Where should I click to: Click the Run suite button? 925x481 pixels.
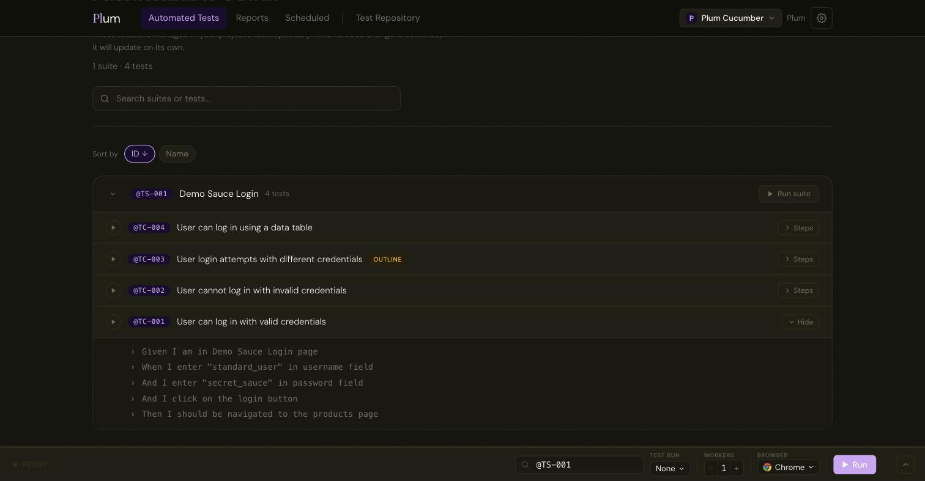(x=789, y=194)
